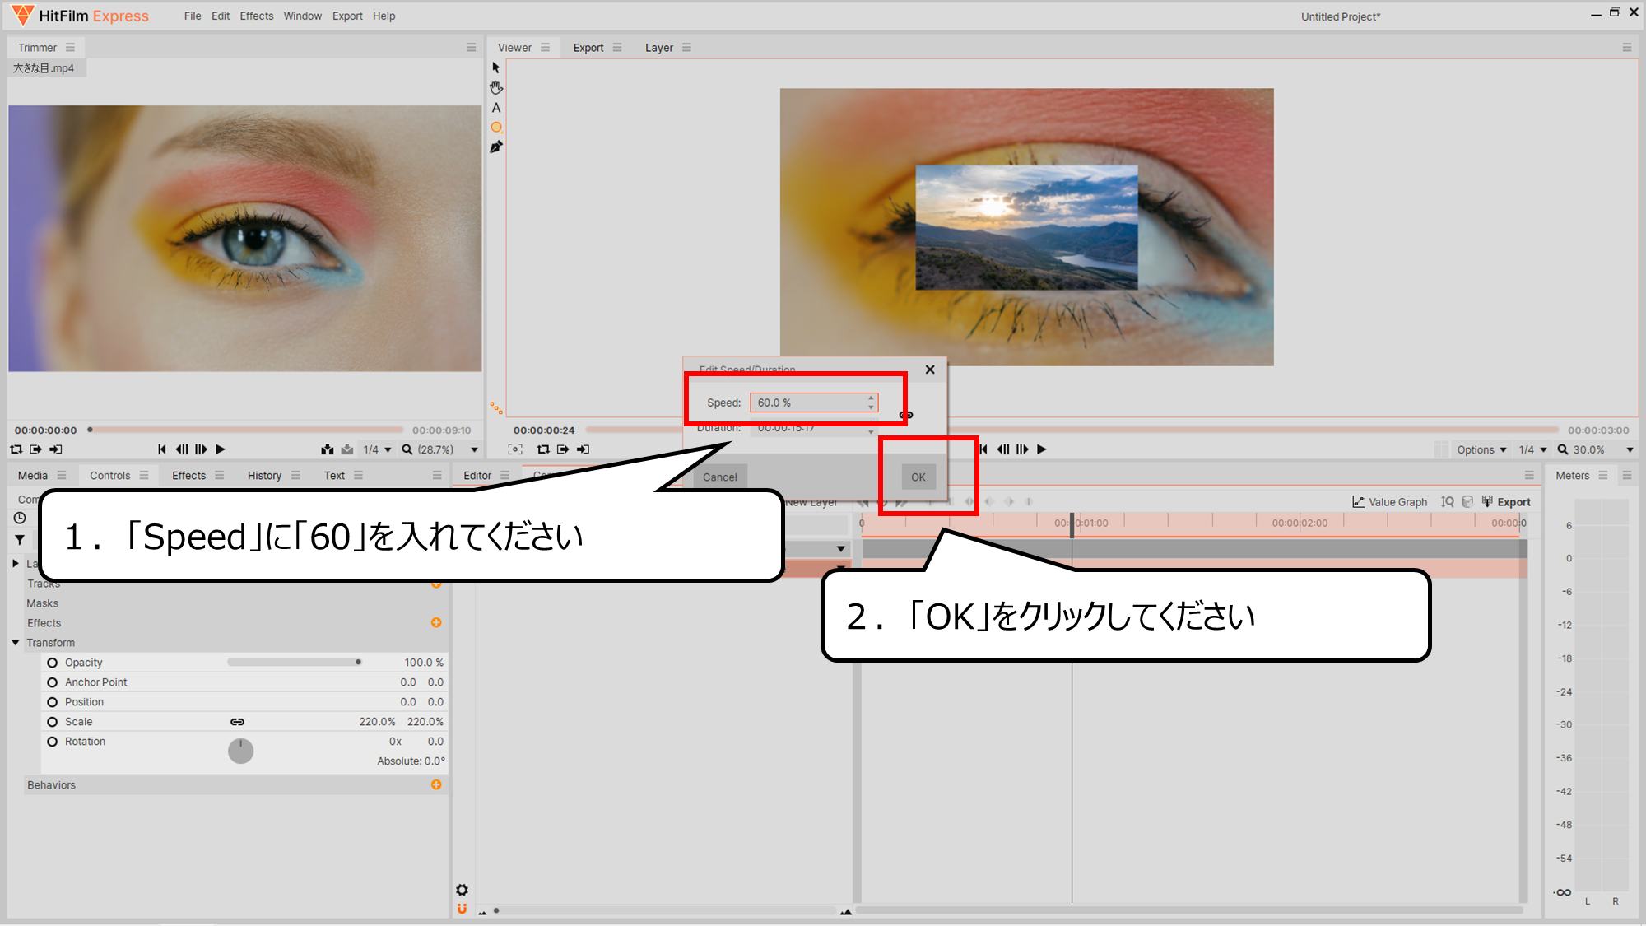Collapse the Transform section
Image resolution: width=1646 pixels, height=926 pixels.
[16, 642]
